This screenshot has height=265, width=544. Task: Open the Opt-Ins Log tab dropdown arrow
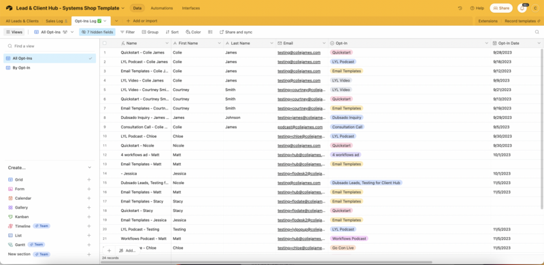[105, 21]
